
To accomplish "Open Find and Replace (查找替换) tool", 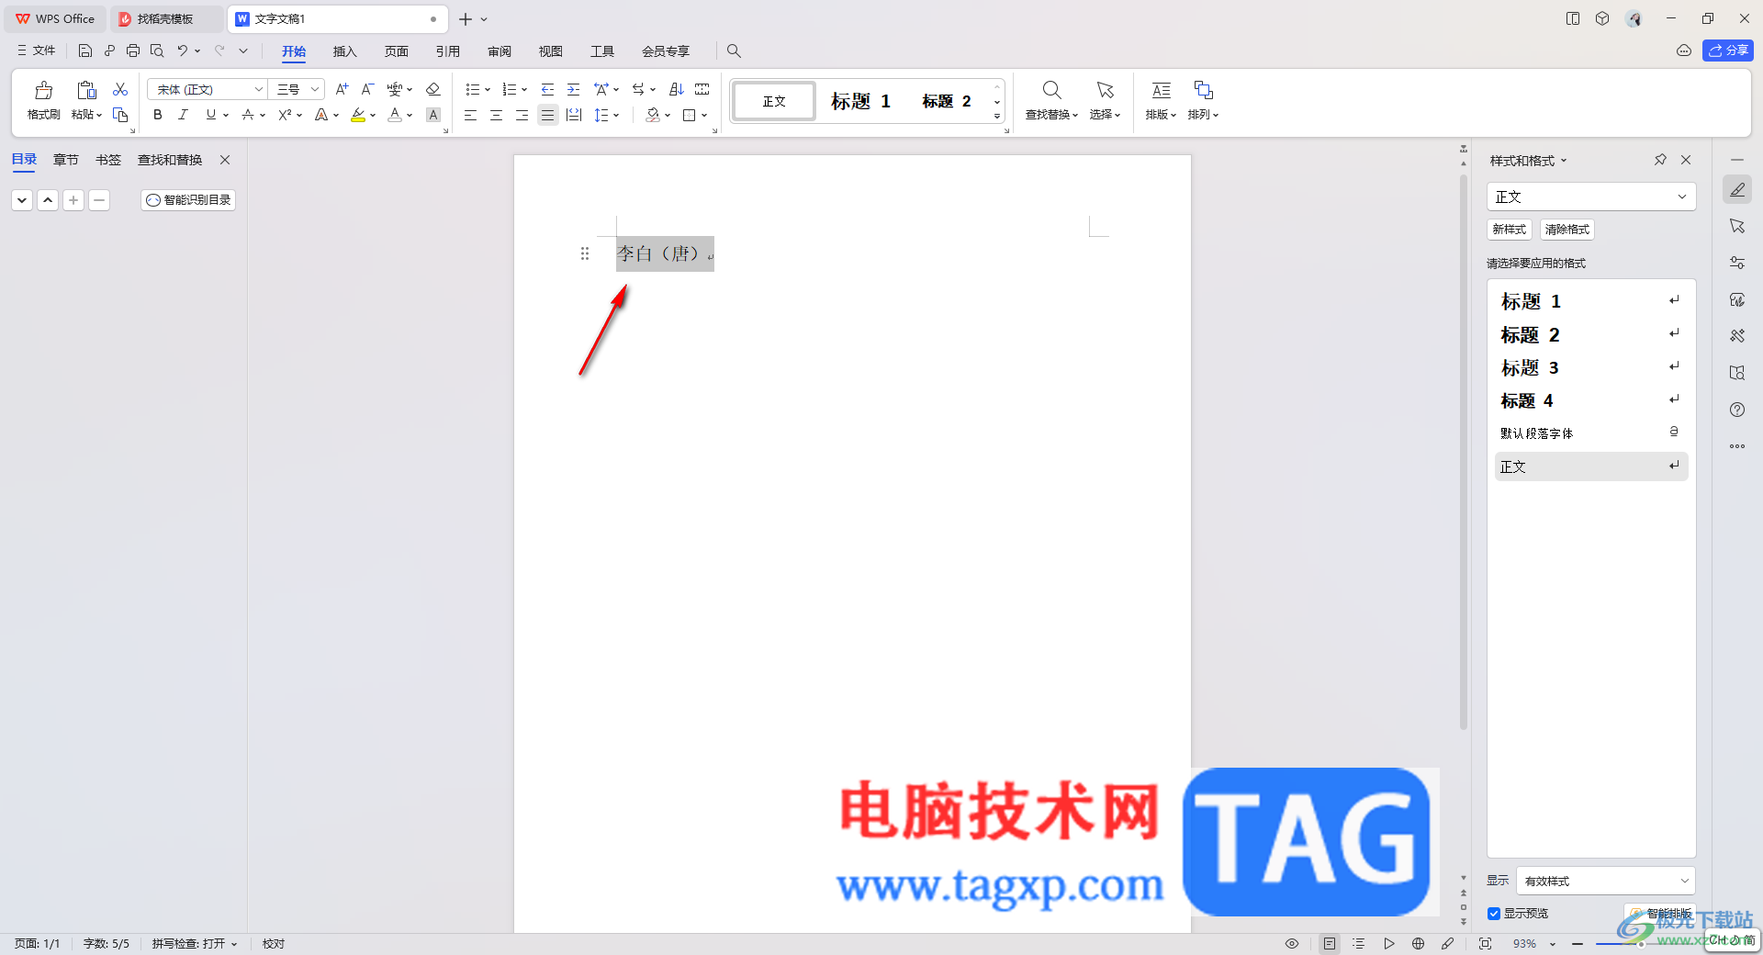I will point(1051,99).
